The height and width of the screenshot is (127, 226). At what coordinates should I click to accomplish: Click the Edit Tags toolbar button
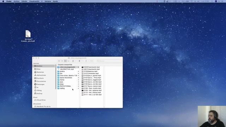pos(92,61)
